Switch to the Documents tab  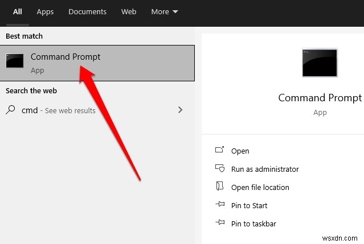click(87, 11)
